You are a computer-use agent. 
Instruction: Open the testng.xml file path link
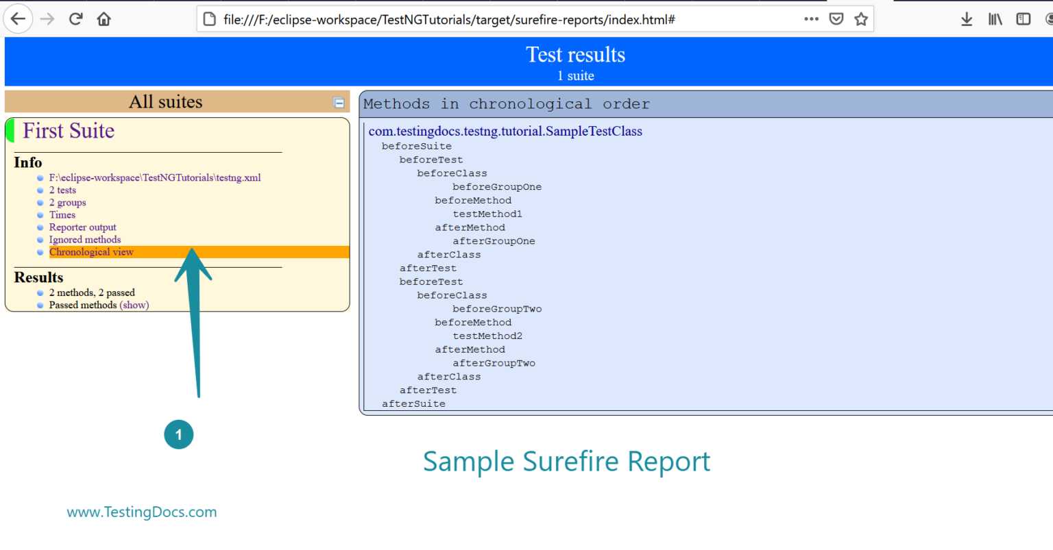tap(155, 177)
